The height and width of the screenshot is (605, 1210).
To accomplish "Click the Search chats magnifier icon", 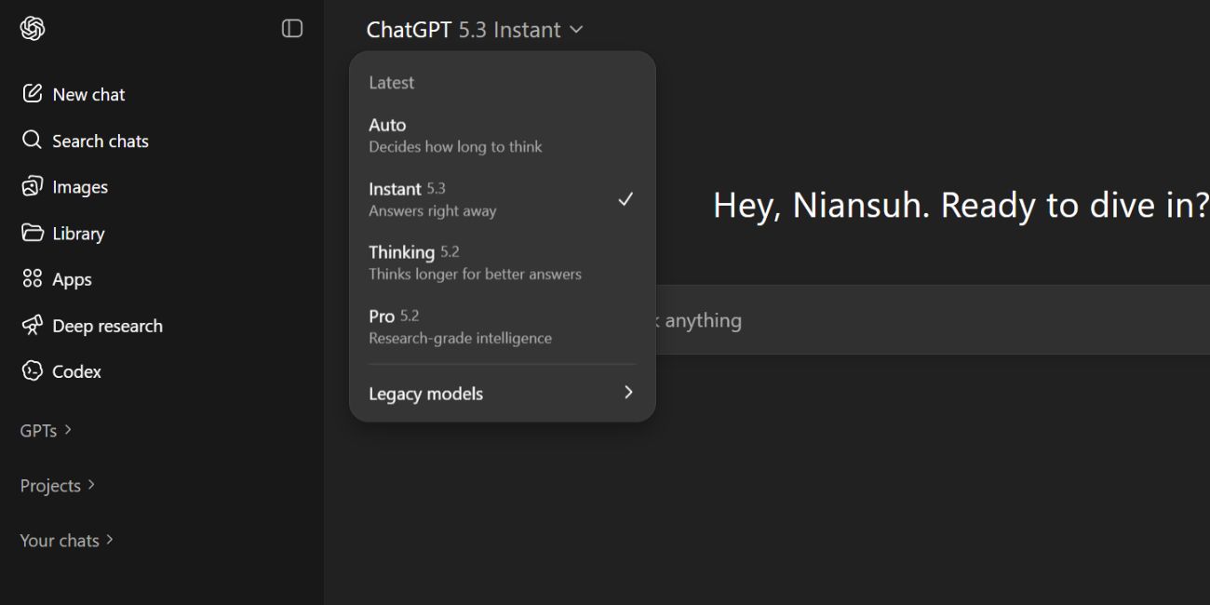I will (x=32, y=140).
